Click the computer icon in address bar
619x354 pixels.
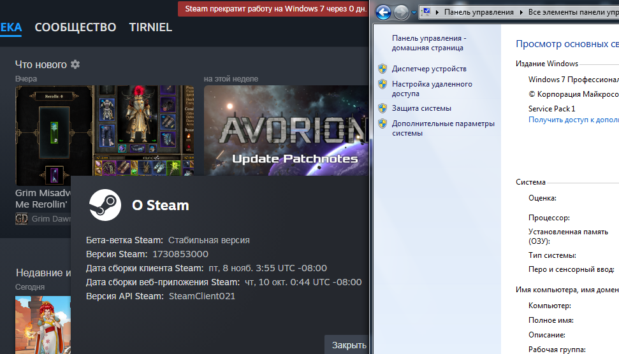426,12
